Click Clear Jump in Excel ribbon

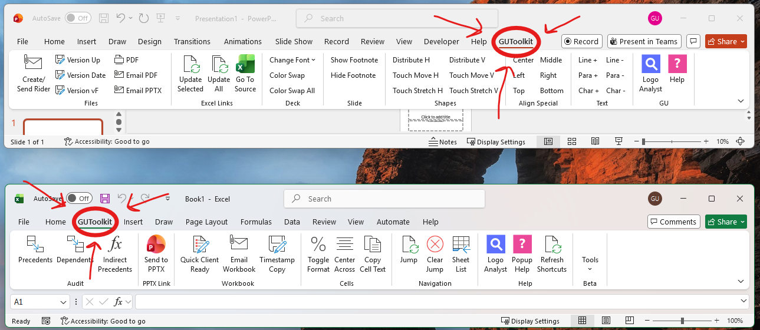click(x=435, y=254)
